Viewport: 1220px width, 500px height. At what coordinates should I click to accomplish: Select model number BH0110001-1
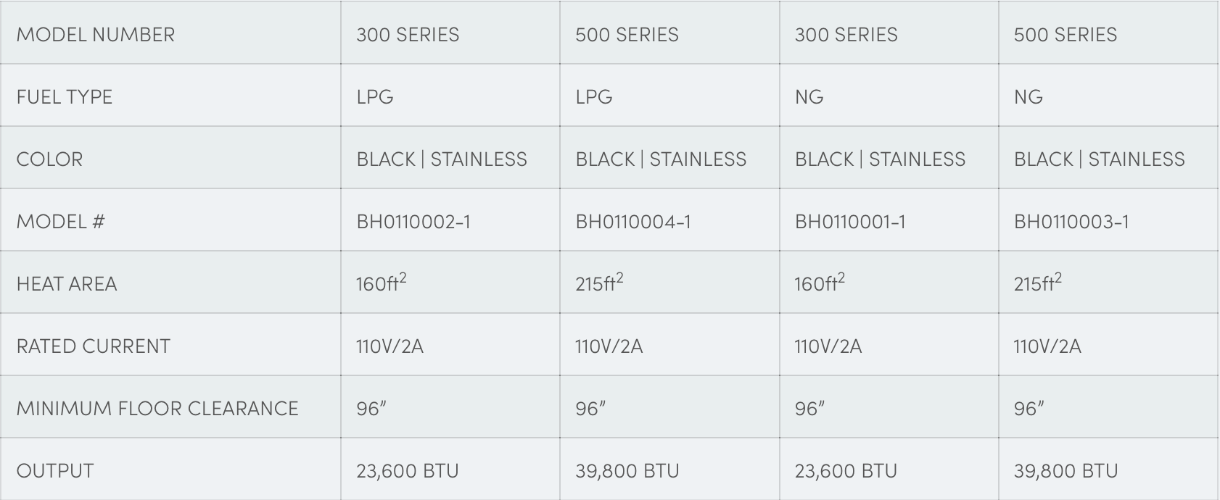[850, 222]
